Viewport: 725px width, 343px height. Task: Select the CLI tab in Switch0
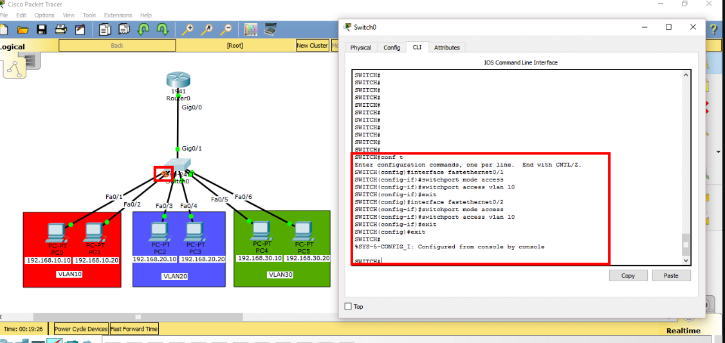click(x=417, y=47)
